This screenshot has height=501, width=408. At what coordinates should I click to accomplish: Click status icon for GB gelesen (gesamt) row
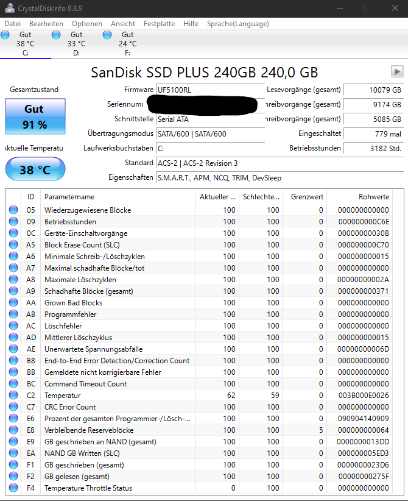[13, 477]
